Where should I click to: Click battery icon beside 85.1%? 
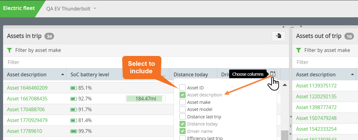point(74,88)
